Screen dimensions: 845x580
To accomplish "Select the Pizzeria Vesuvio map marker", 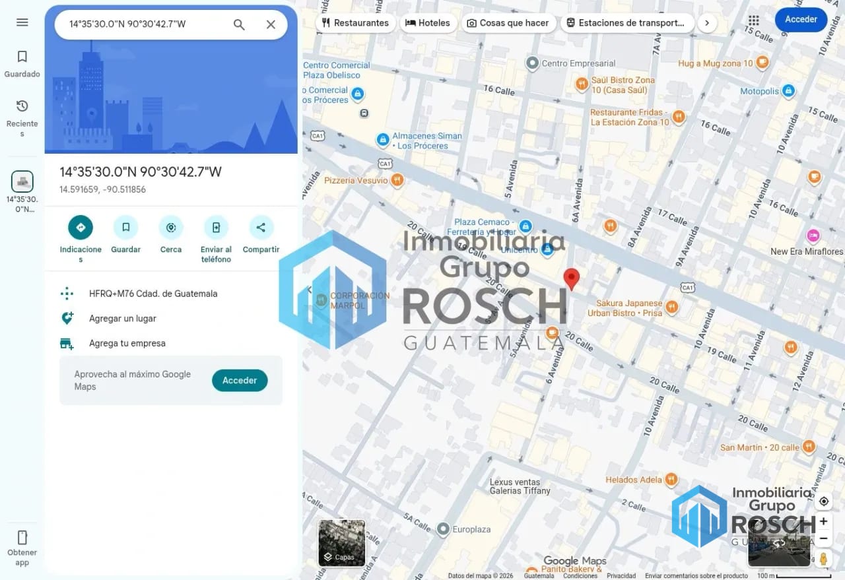I will click(397, 179).
